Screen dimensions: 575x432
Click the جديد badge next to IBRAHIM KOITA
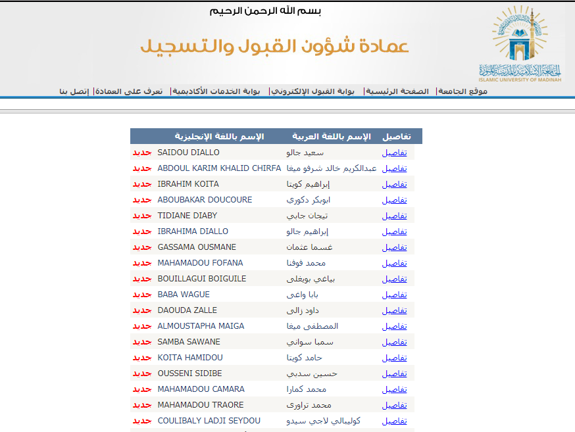(142, 184)
